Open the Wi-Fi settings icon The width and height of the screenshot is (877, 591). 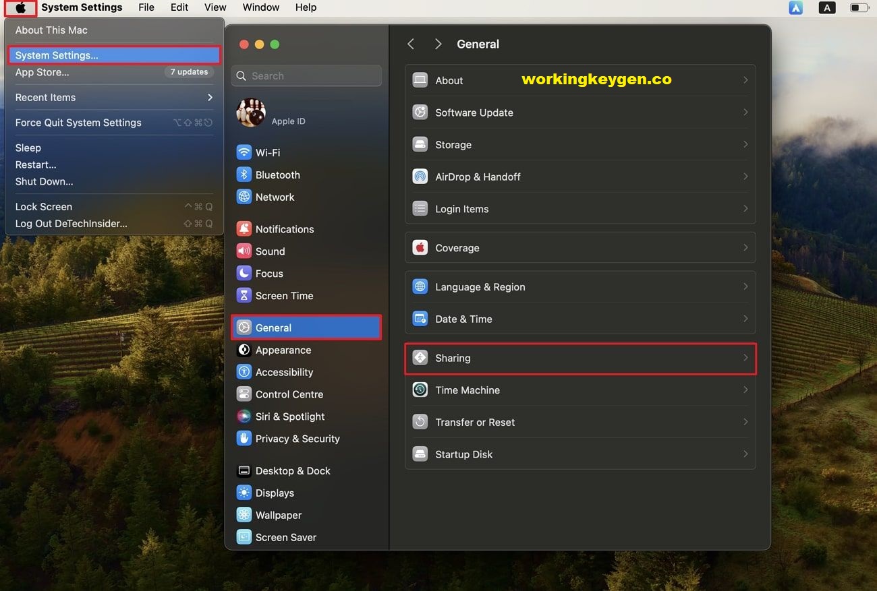point(244,152)
